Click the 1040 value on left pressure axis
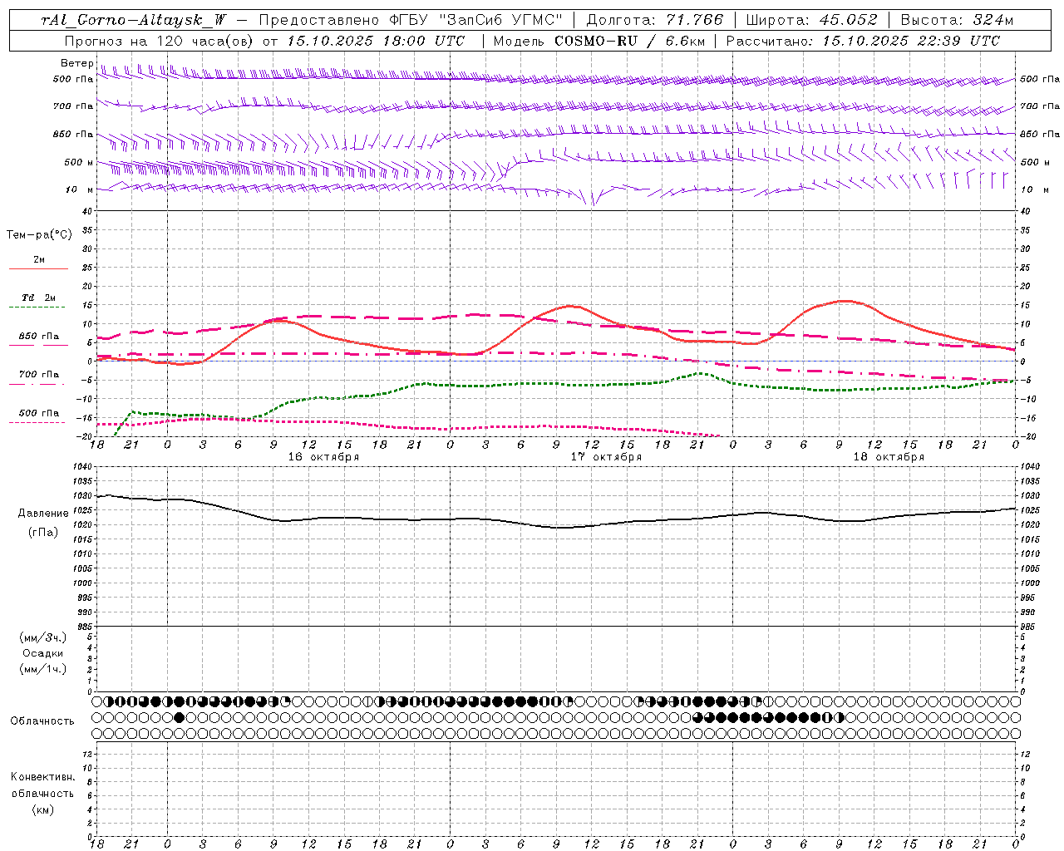 [81, 467]
